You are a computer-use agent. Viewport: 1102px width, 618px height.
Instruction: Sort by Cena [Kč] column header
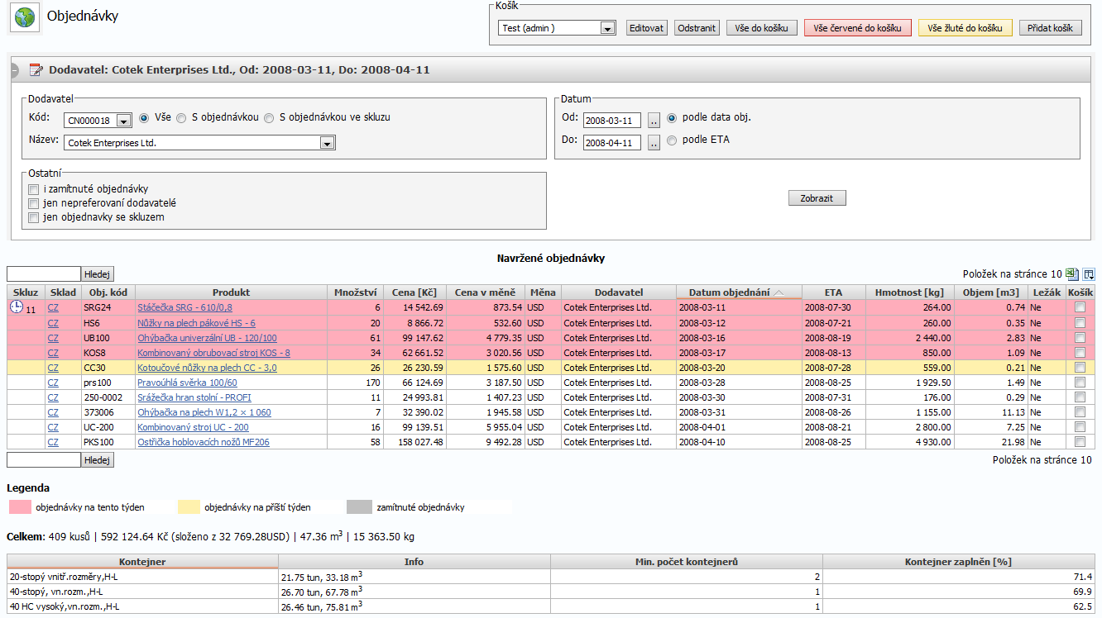pos(414,292)
